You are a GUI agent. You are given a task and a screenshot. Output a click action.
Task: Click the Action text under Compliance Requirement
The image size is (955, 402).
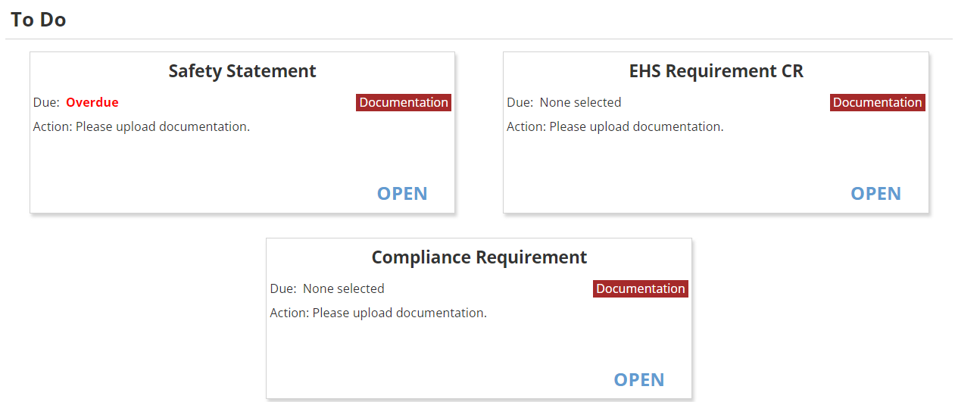[378, 313]
